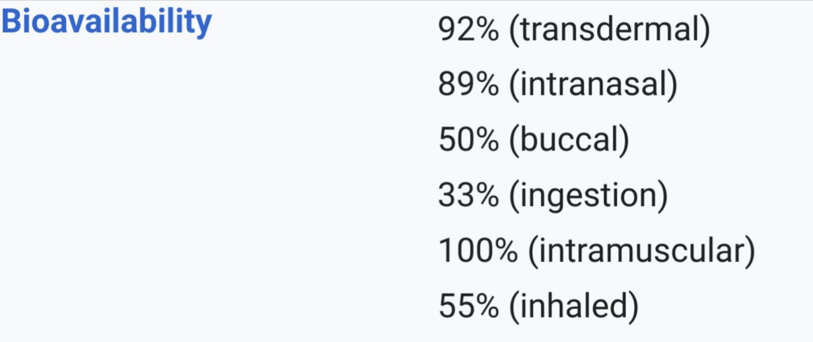Image resolution: width=813 pixels, height=342 pixels.
Task: Select the buccal bioavailability row
Action: pos(534,141)
